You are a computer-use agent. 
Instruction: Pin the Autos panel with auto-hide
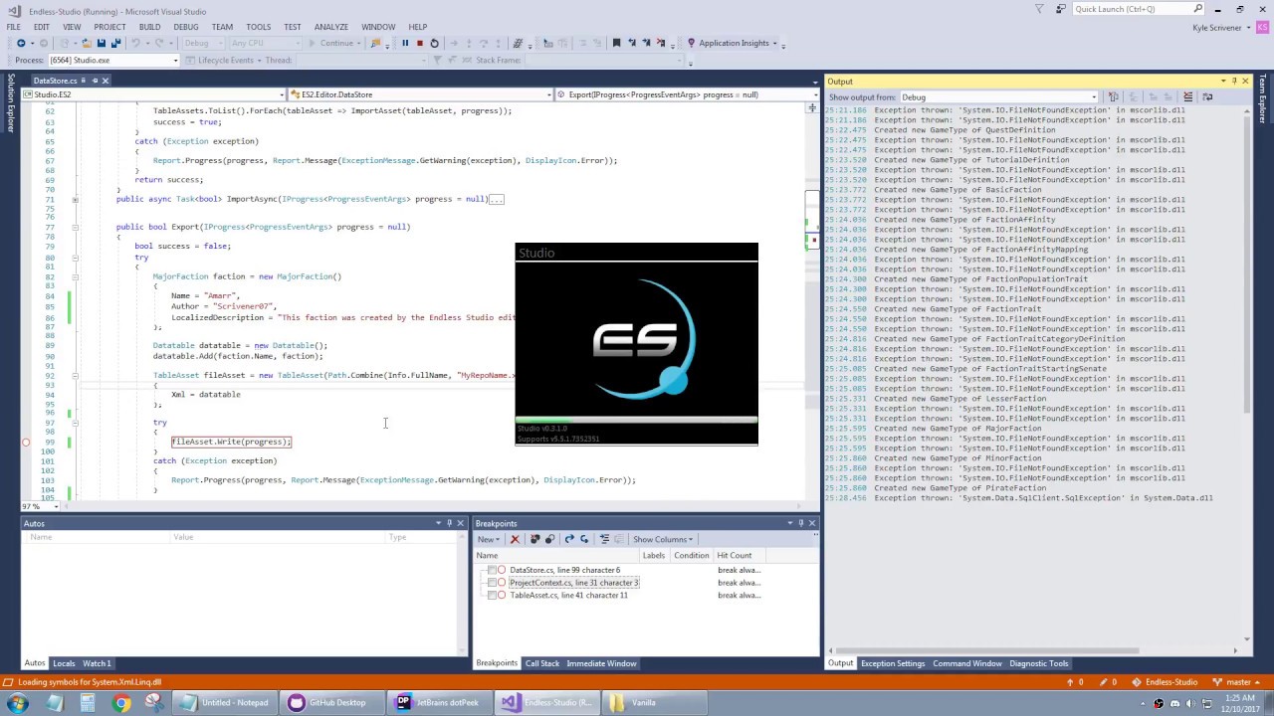pyautogui.click(x=449, y=523)
